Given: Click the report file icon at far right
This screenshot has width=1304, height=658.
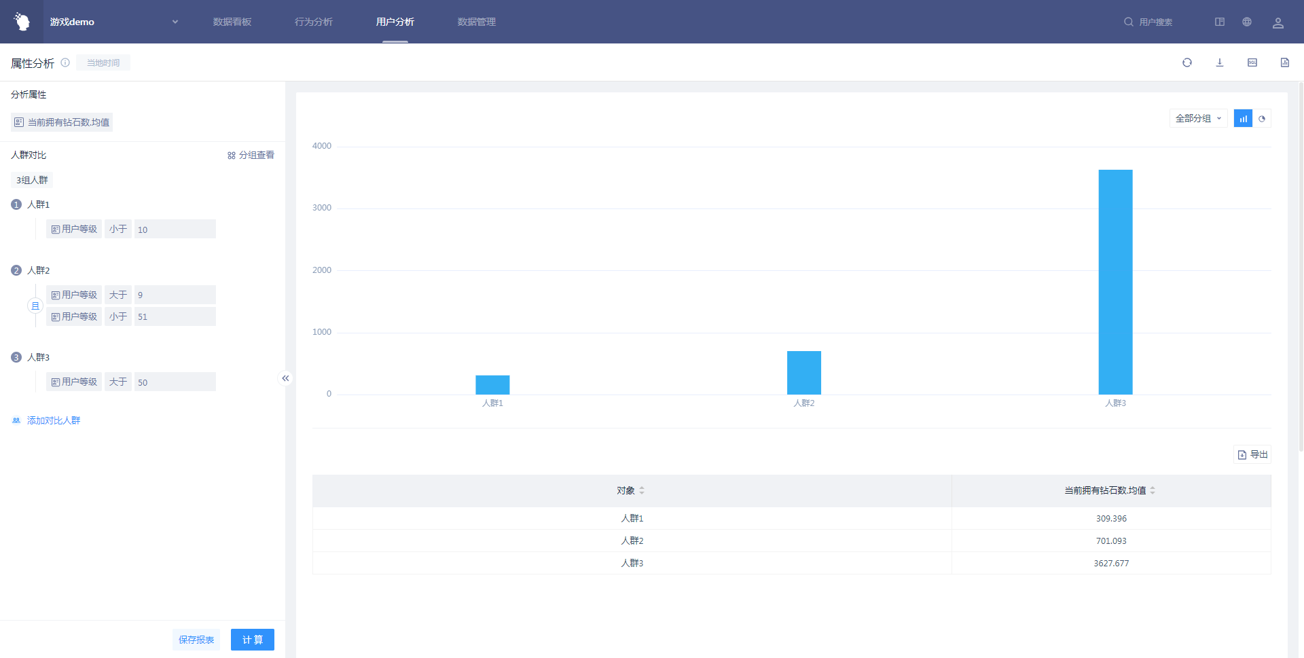Looking at the screenshot, I should 1284,62.
